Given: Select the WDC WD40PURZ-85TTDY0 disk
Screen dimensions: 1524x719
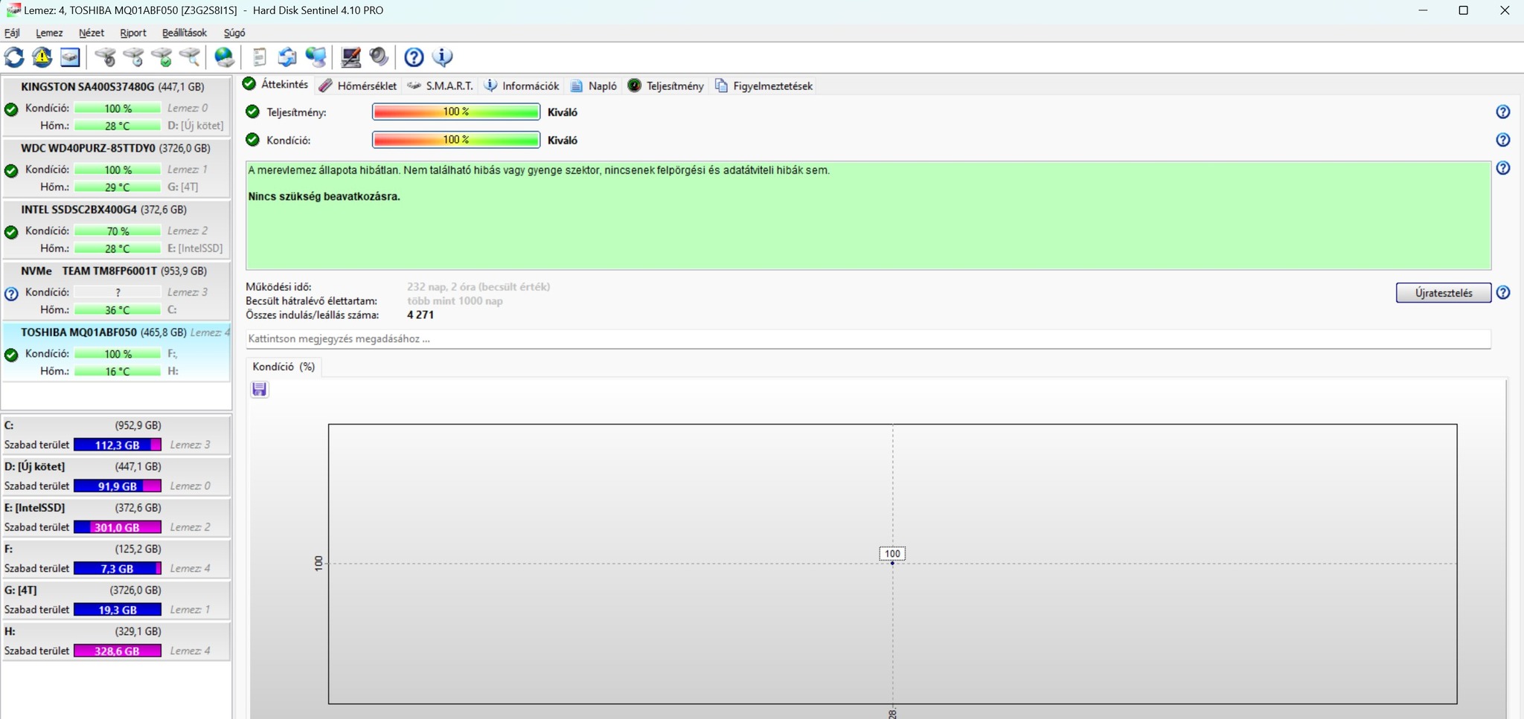Looking at the screenshot, I should tap(116, 167).
